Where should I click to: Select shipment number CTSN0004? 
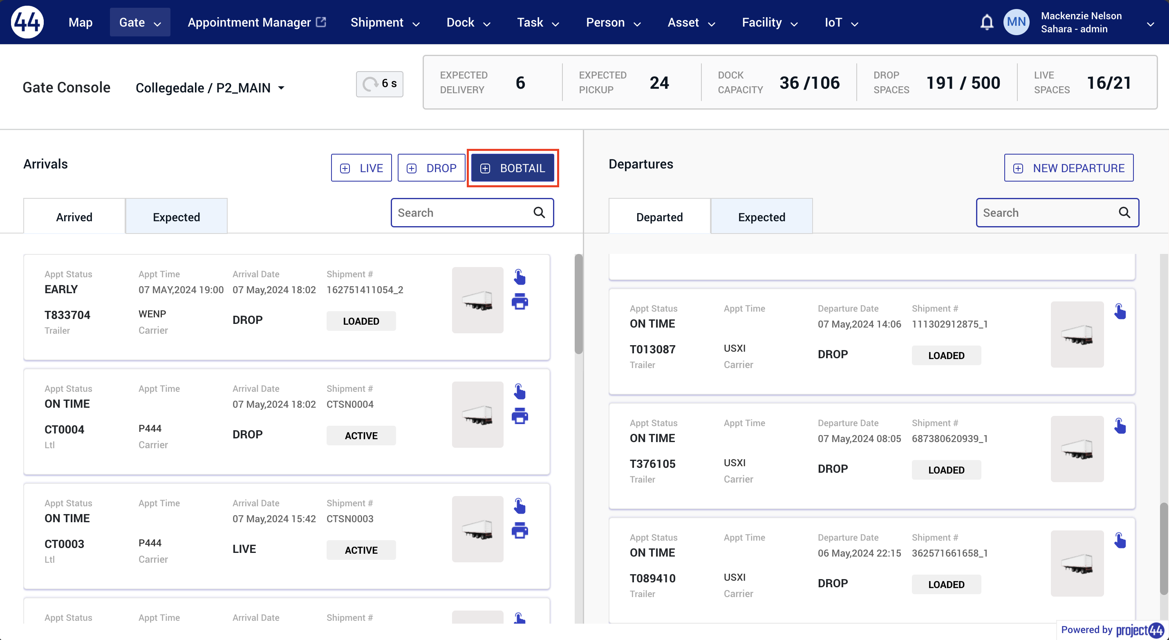click(350, 404)
